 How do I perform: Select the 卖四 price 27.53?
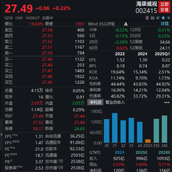(x=47, y=36)
